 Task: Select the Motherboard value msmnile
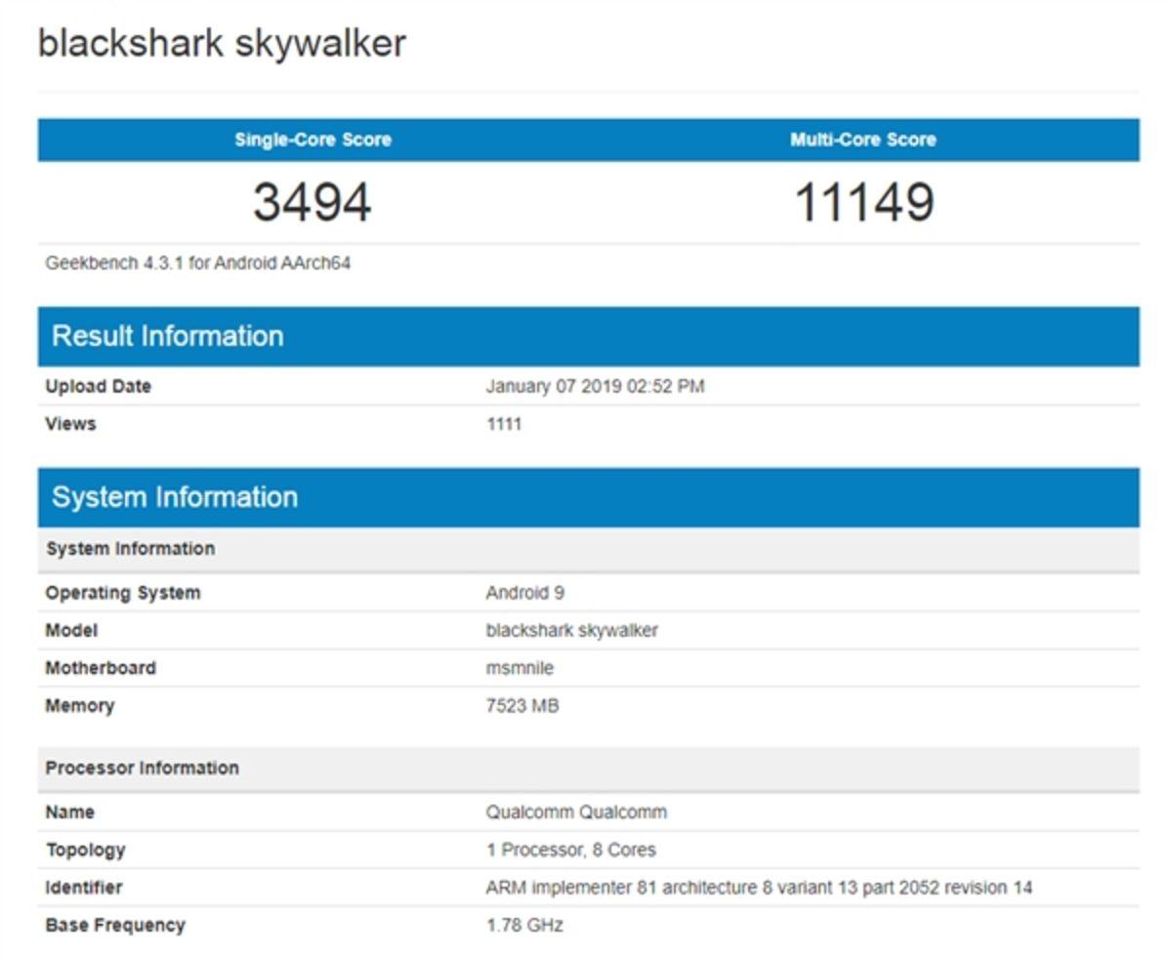pyautogui.click(x=516, y=668)
